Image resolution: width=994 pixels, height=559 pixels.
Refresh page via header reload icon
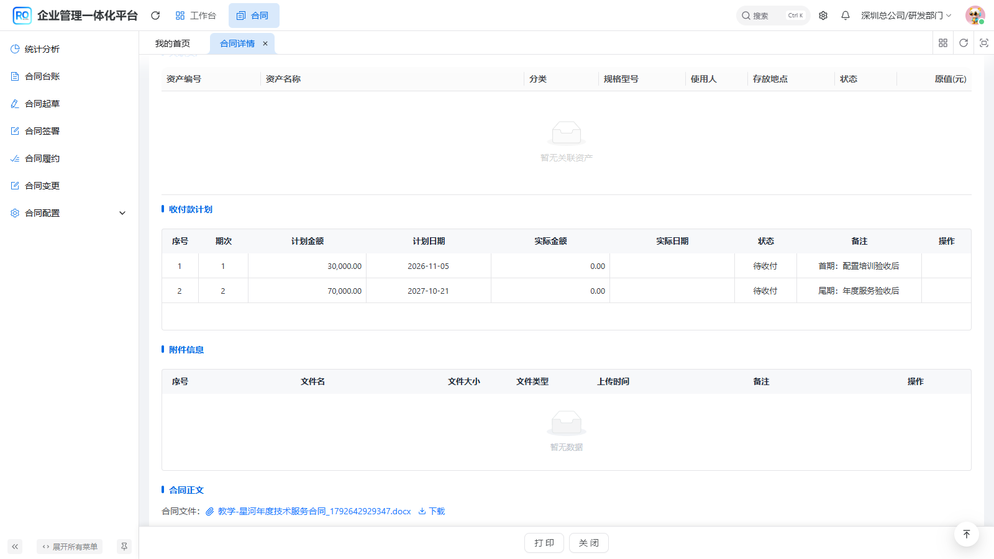[155, 16]
